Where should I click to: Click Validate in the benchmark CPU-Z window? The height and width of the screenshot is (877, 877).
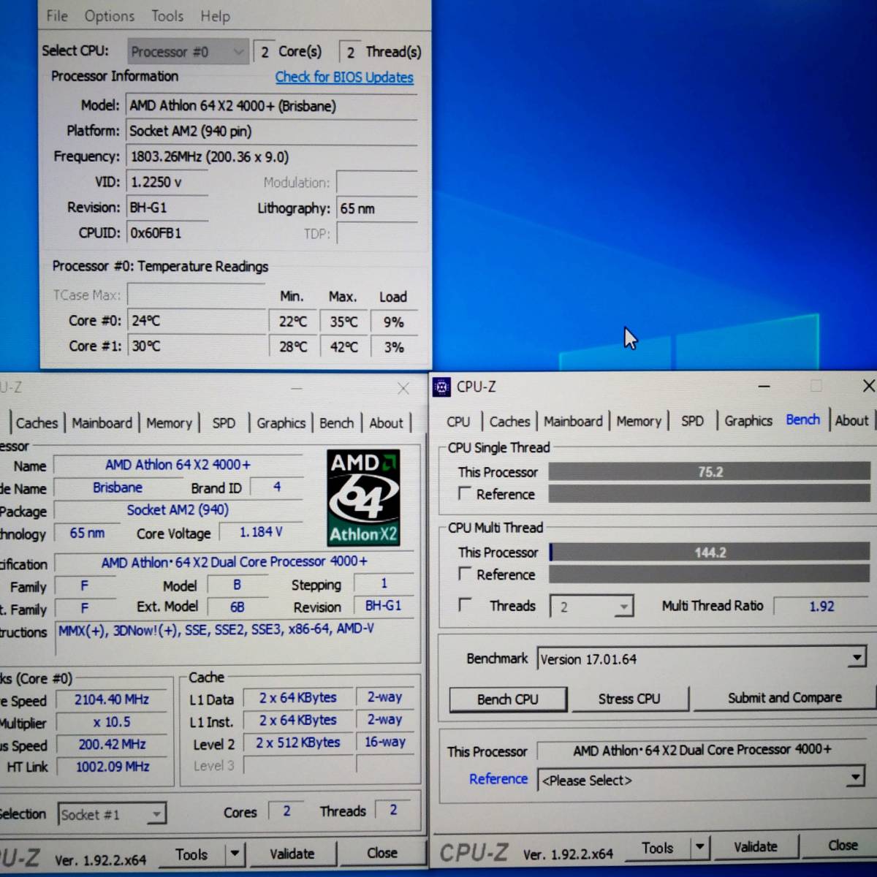pyautogui.click(x=756, y=847)
